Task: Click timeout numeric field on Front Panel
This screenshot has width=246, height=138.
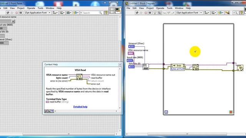Action: [x=4, y=43]
